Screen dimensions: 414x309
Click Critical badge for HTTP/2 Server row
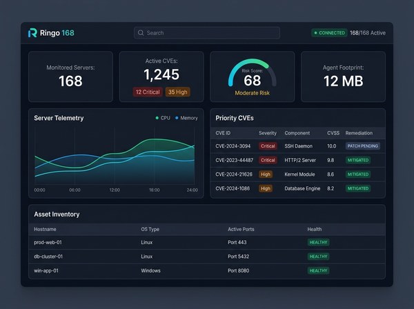[268, 160]
